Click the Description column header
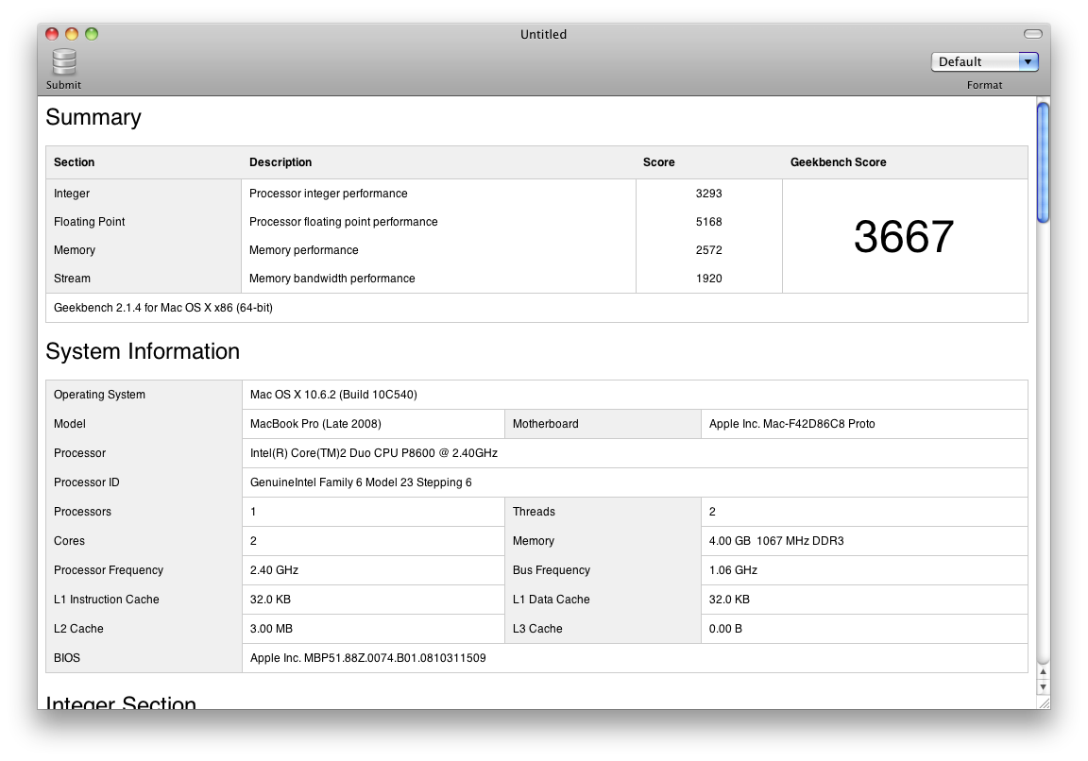This screenshot has height=761, width=1088. tap(280, 162)
